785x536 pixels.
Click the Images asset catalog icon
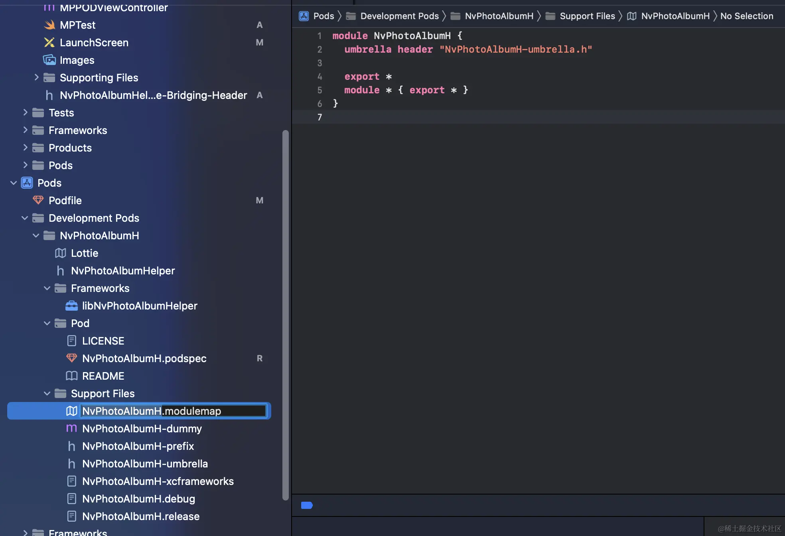click(49, 60)
